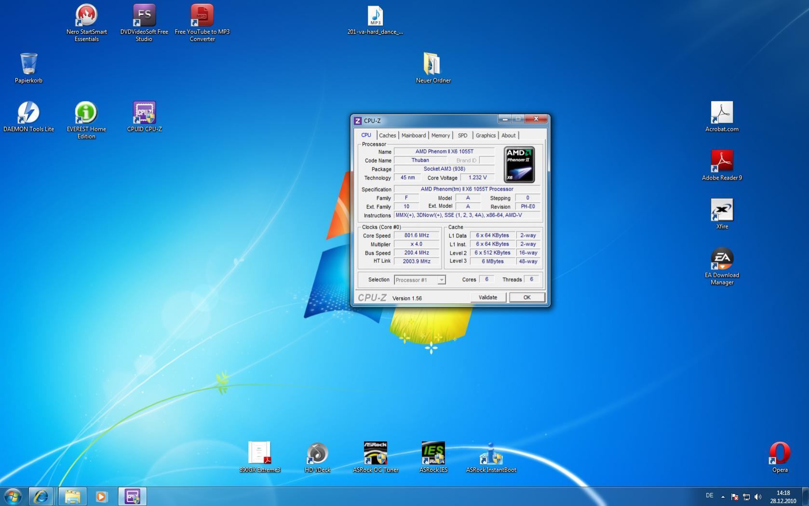Click the Cores count value
Image resolution: width=809 pixels, height=506 pixels.
(x=486, y=279)
